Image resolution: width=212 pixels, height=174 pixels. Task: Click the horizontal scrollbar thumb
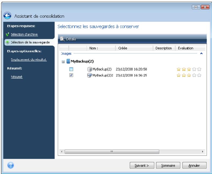click(112, 151)
